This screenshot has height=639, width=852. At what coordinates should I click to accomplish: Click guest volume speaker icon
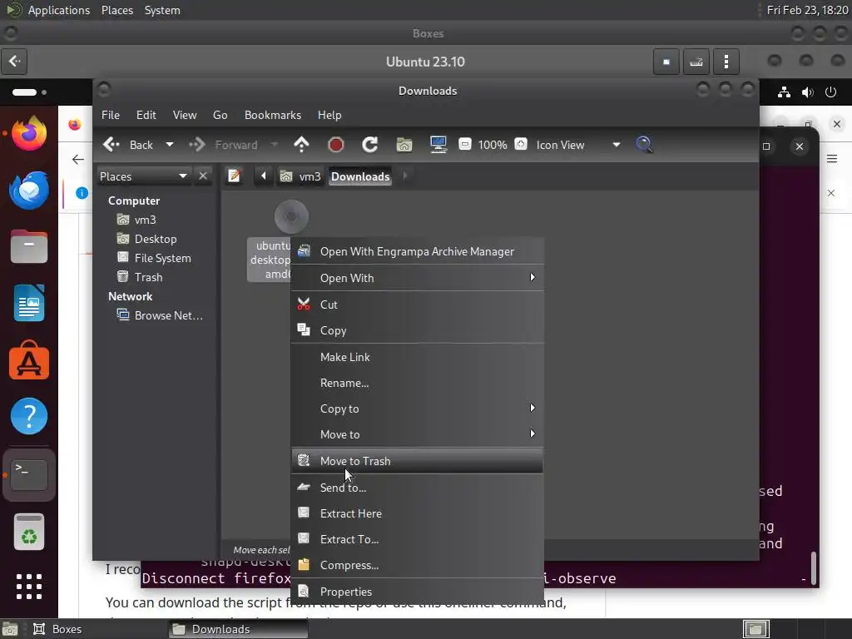[x=807, y=92]
